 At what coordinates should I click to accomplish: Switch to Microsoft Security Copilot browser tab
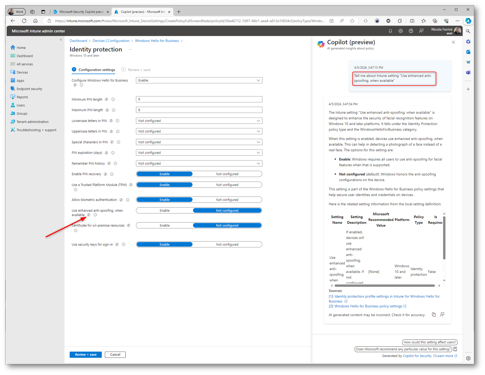click(81, 12)
